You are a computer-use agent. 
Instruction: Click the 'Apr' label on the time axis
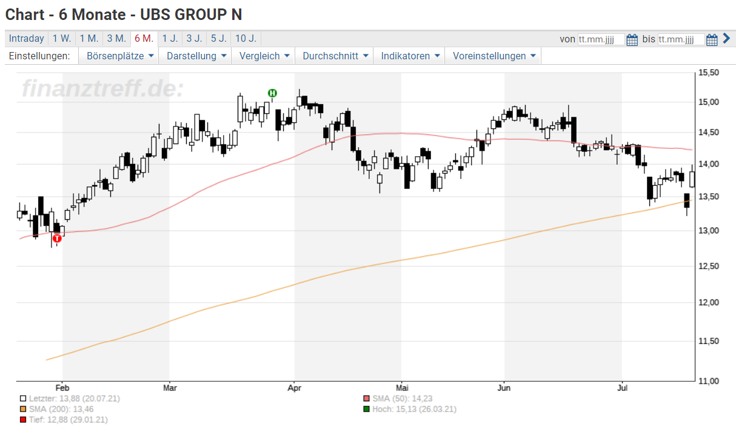click(295, 387)
